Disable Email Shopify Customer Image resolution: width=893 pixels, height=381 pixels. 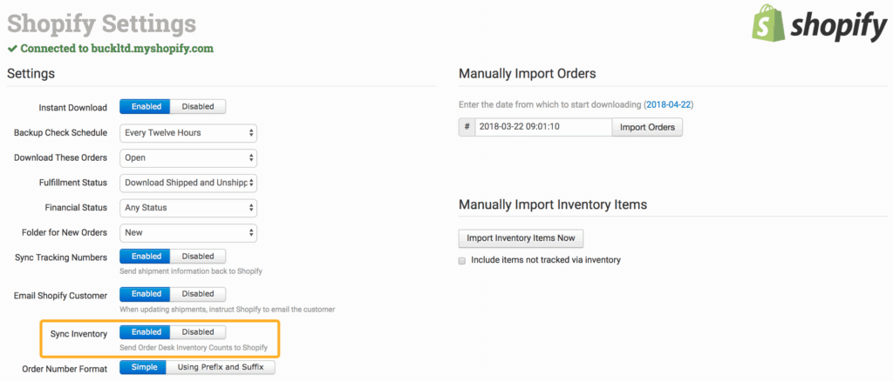tap(198, 294)
